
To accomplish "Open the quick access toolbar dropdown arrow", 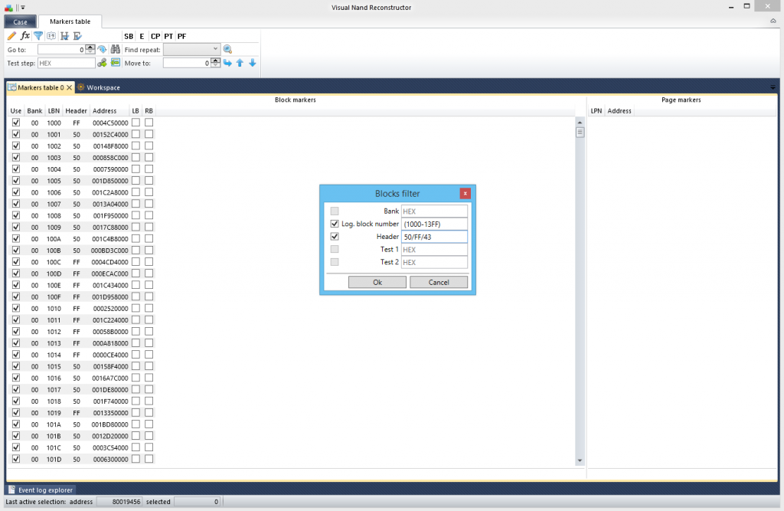I will (23, 8).
